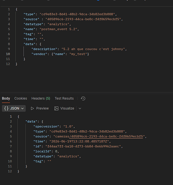Screen dimensions: 173x185
Task: Open the JSON format dropdown
Action: [x=14, y=108]
